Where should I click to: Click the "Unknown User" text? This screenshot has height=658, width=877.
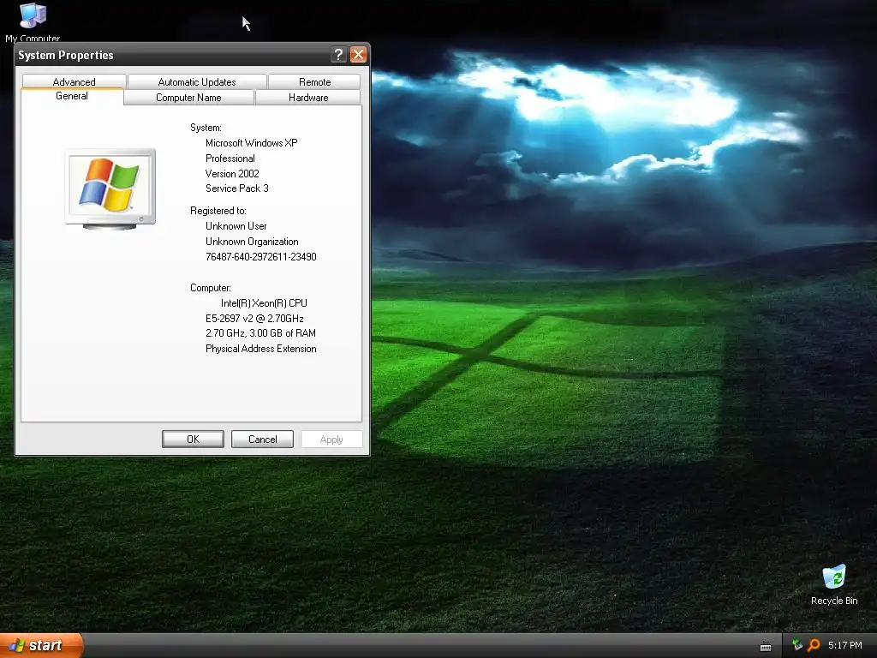pyautogui.click(x=236, y=226)
